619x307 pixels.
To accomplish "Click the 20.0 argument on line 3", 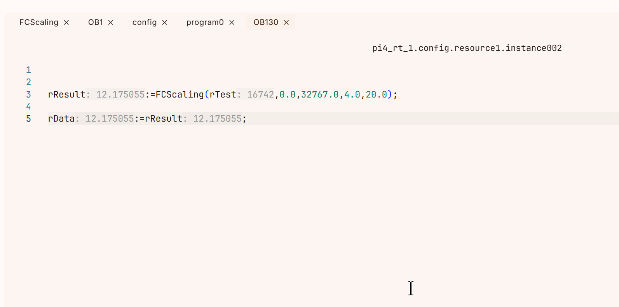I will (x=376, y=94).
